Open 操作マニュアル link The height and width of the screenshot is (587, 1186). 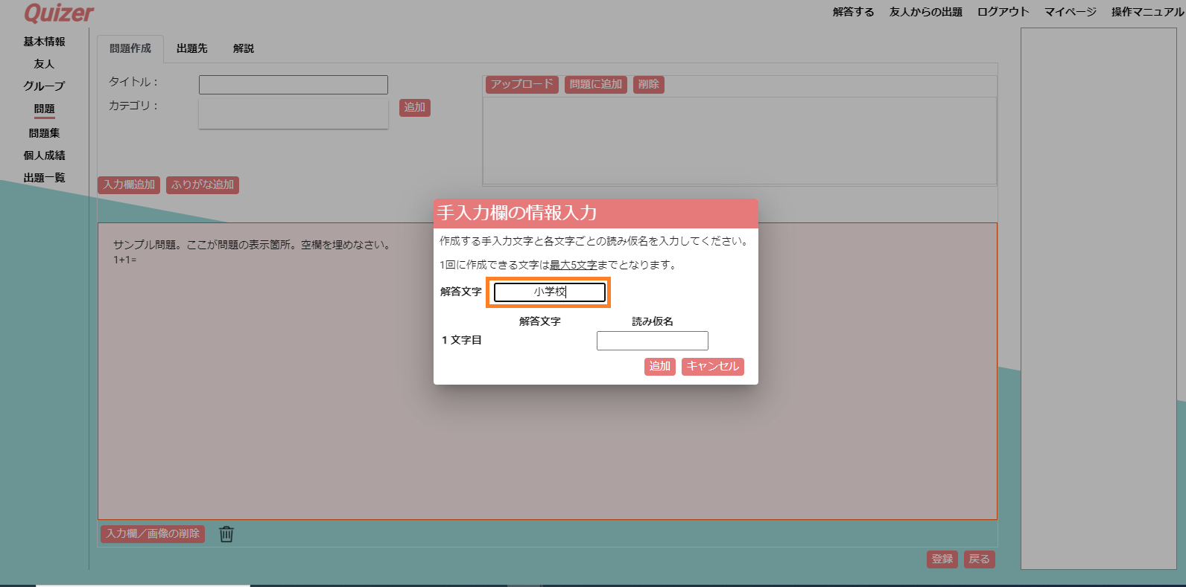[x=1147, y=12]
